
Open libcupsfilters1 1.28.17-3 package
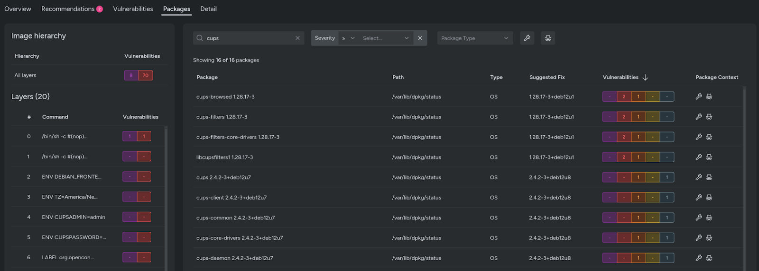tap(224, 157)
